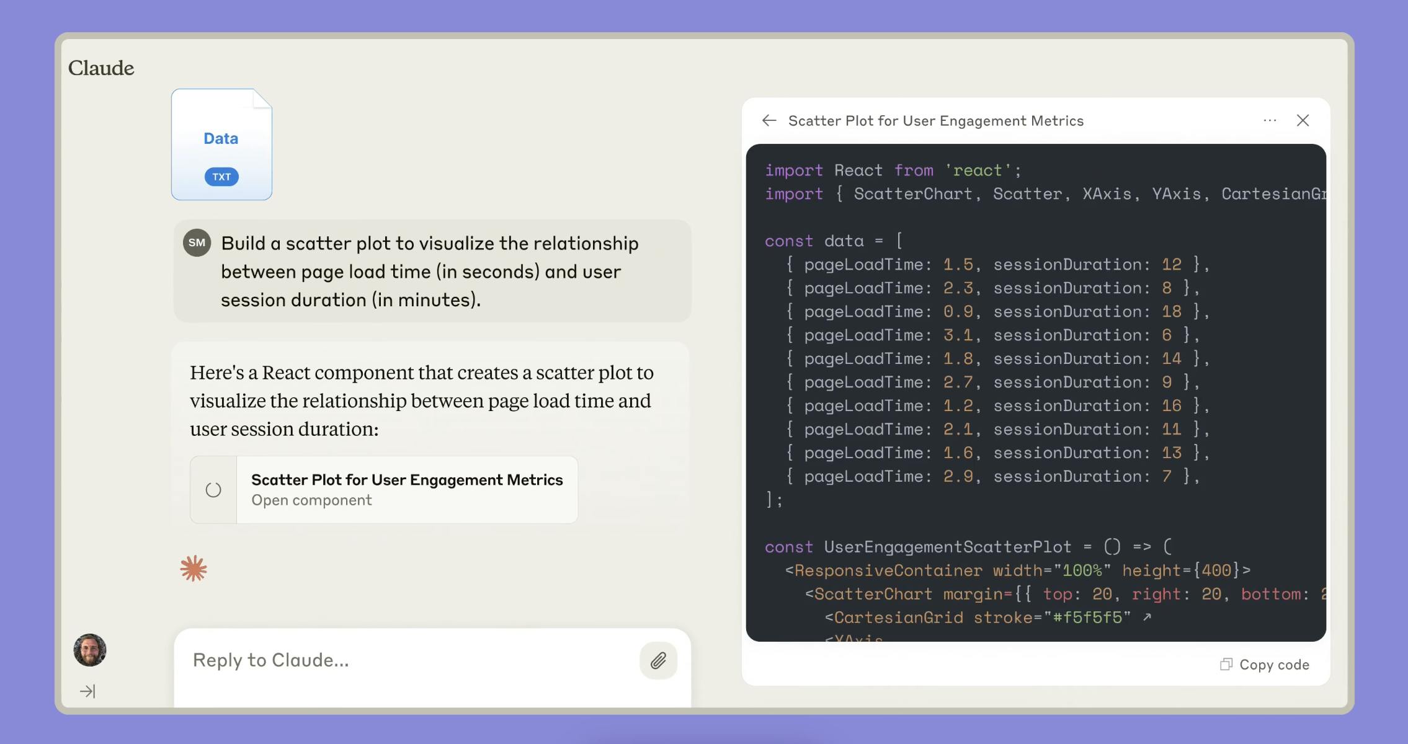
Task: Open the Scatter Plot for User Engagement Metrics card
Action: [406, 480]
